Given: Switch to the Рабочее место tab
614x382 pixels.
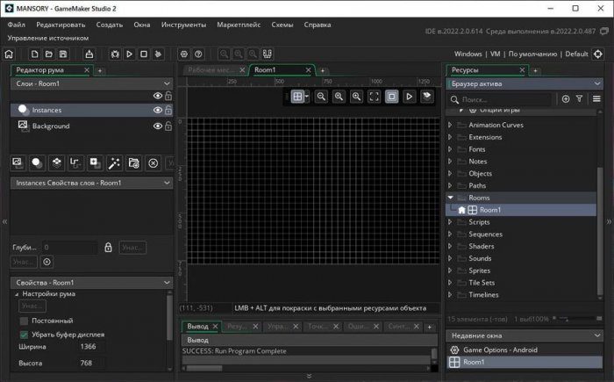Looking at the screenshot, I should click(209, 69).
